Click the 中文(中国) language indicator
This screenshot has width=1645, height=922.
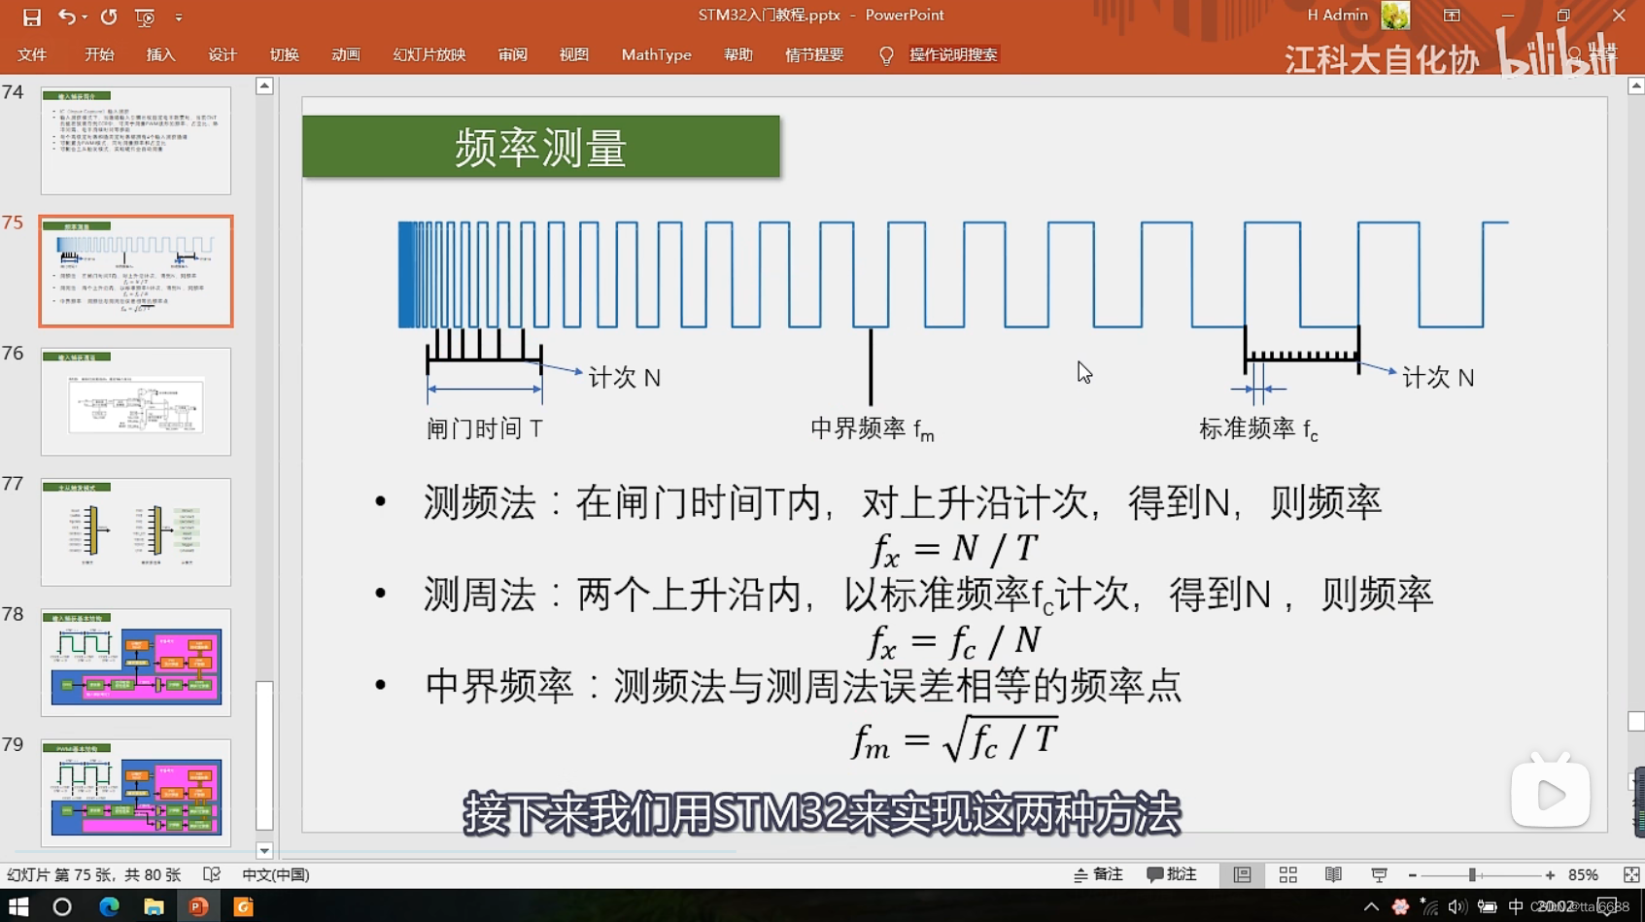click(276, 874)
